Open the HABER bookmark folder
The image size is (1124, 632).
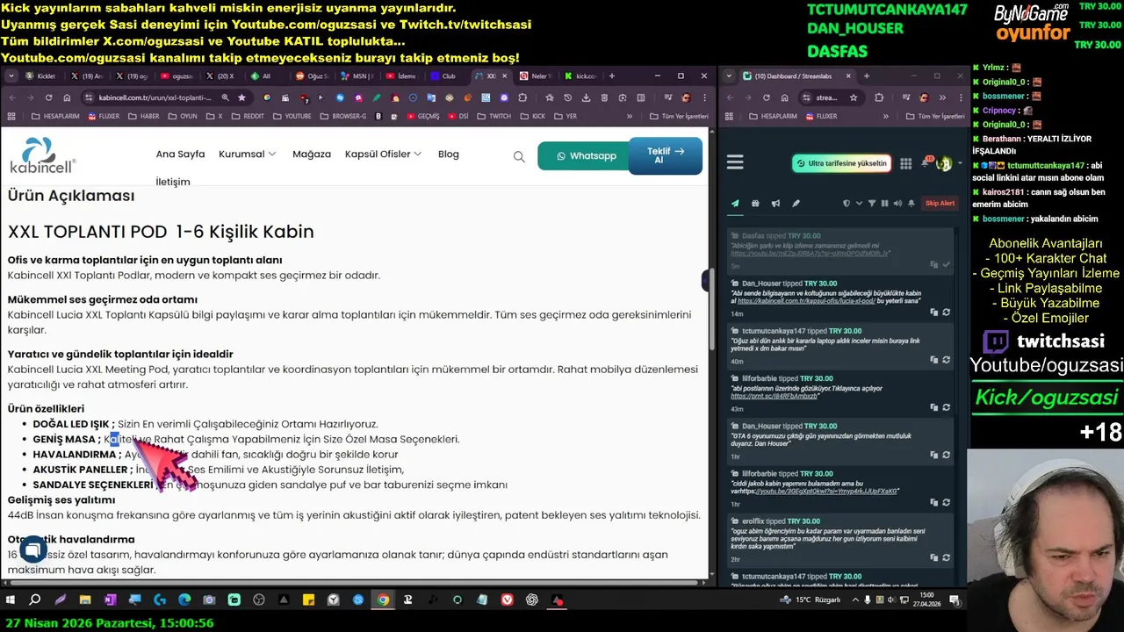(x=143, y=116)
